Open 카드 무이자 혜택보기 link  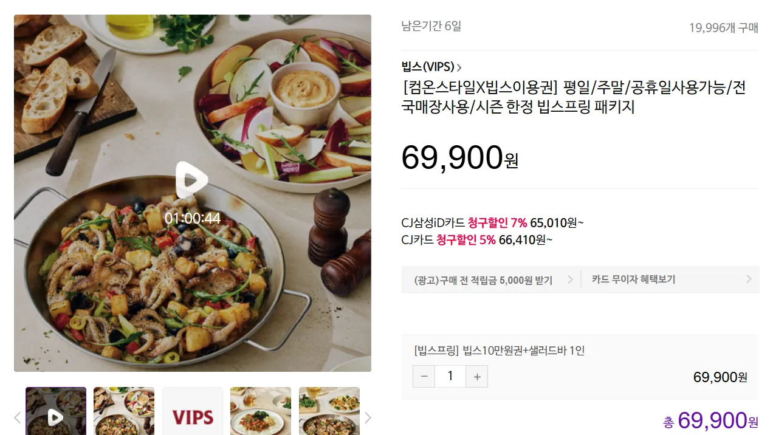pos(633,279)
